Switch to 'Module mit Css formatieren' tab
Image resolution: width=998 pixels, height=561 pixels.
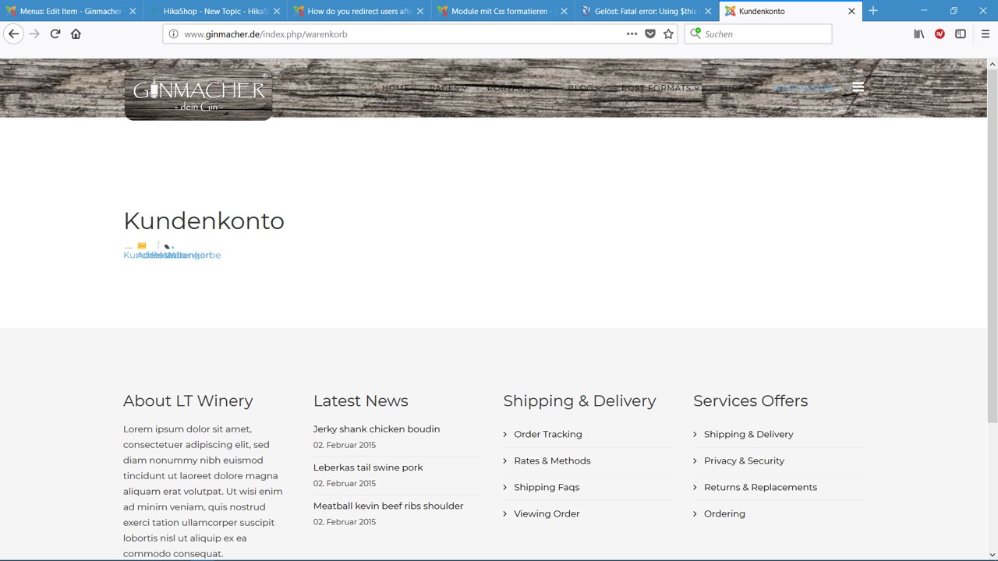click(502, 12)
